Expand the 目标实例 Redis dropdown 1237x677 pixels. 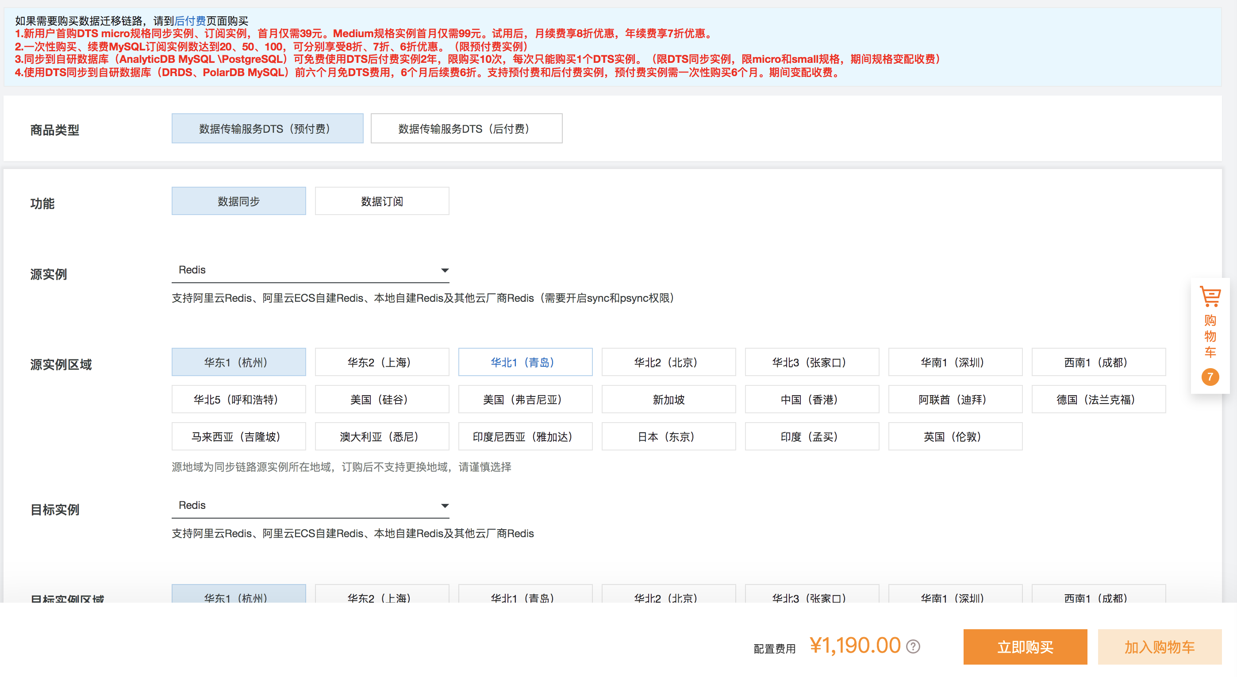pyautogui.click(x=445, y=506)
